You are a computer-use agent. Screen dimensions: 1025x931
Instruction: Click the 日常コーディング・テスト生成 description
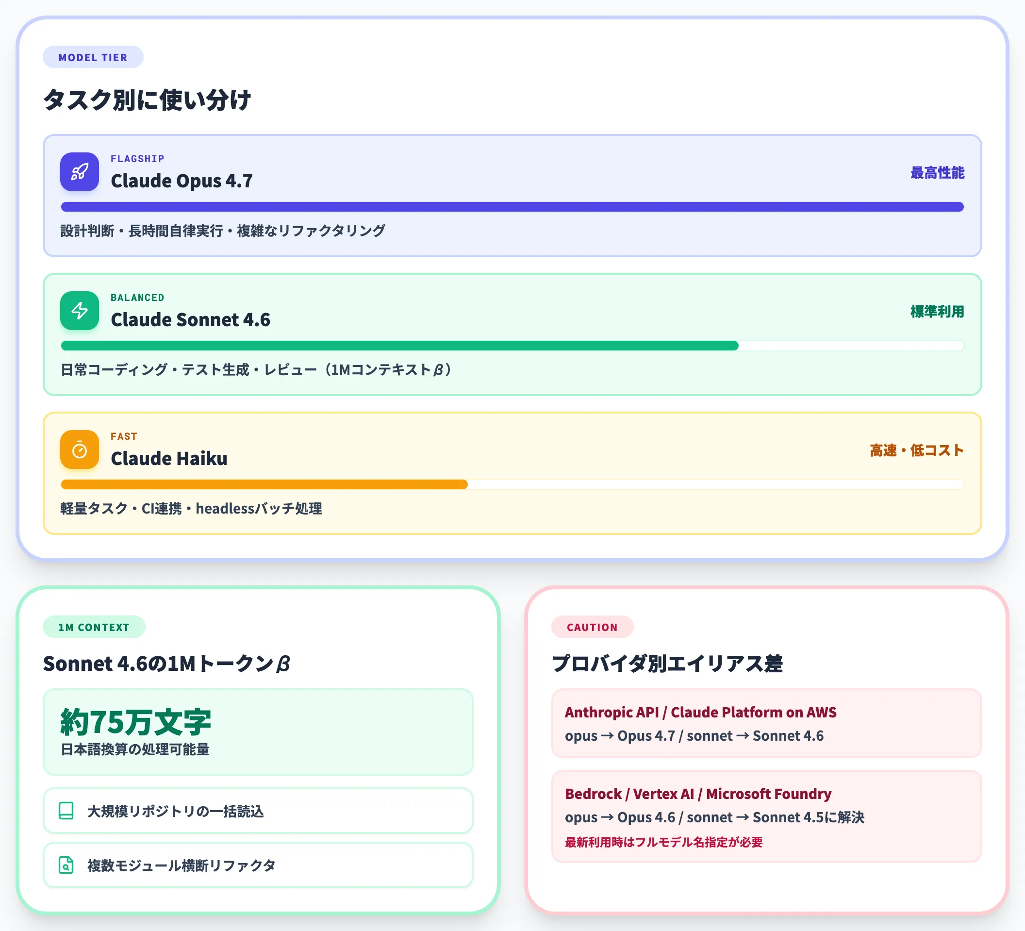point(257,370)
